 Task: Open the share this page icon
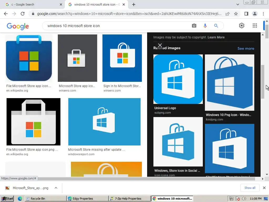[x=227, y=14]
